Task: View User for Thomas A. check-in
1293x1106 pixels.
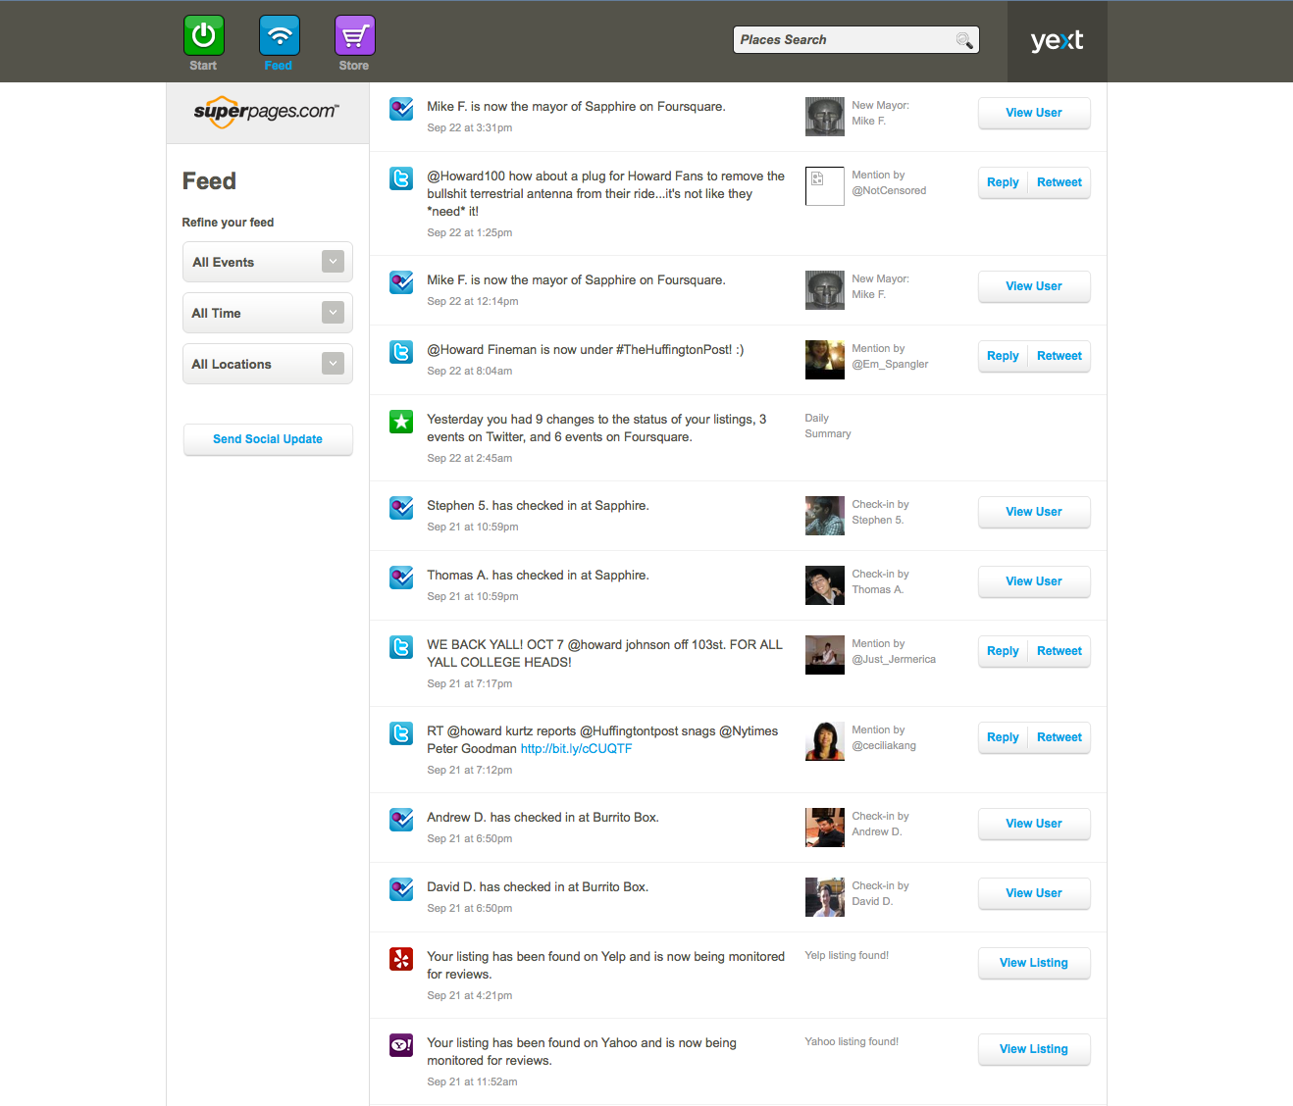Action: click(x=1034, y=581)
